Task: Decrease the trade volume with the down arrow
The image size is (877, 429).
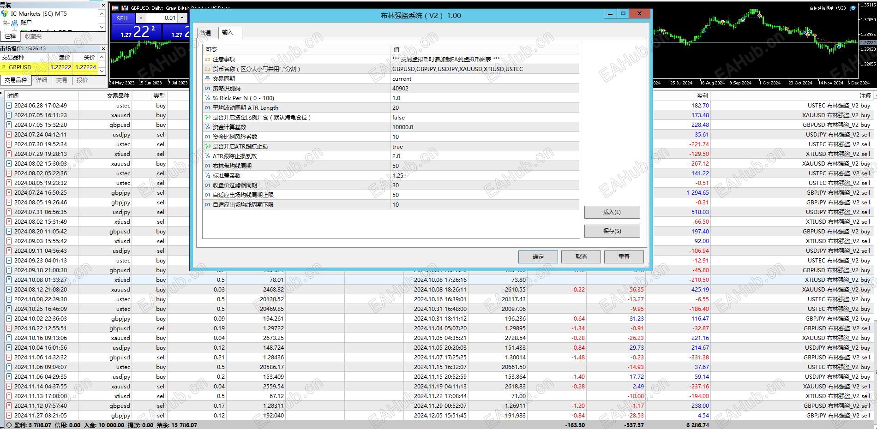Action: (141, 18)
